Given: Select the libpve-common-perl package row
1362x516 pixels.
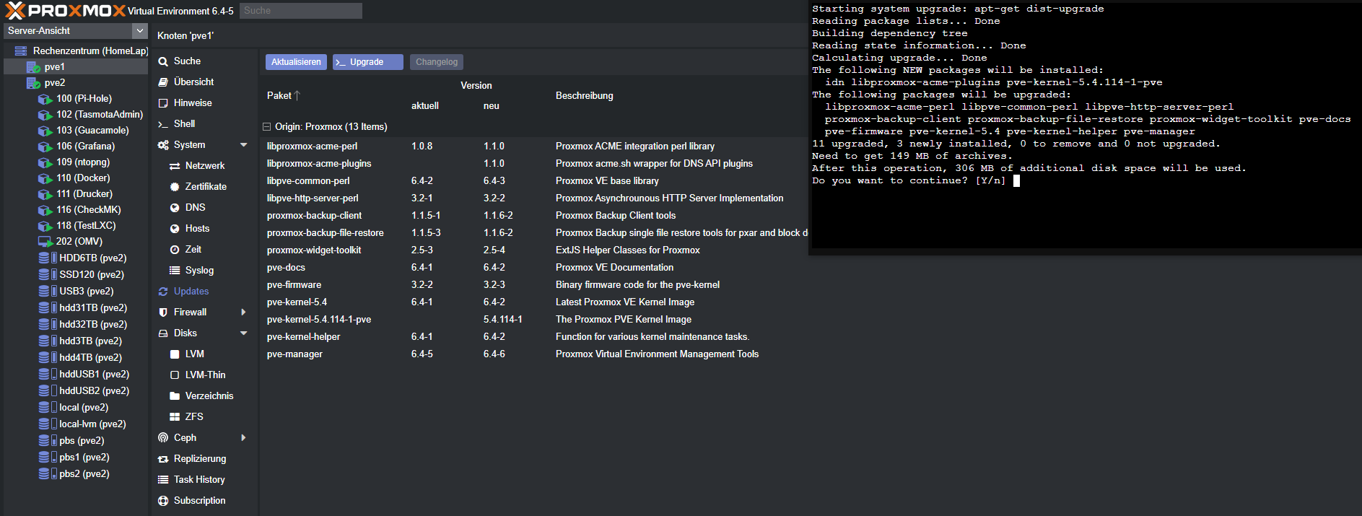Looking at the screenshot, I should click(533, 181).
